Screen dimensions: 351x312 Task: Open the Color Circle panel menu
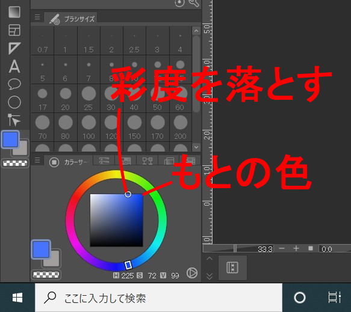coord(37,161)
